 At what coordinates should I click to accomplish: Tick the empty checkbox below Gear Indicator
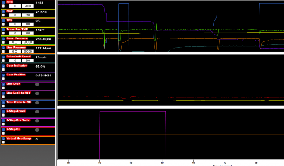[4, 70]
